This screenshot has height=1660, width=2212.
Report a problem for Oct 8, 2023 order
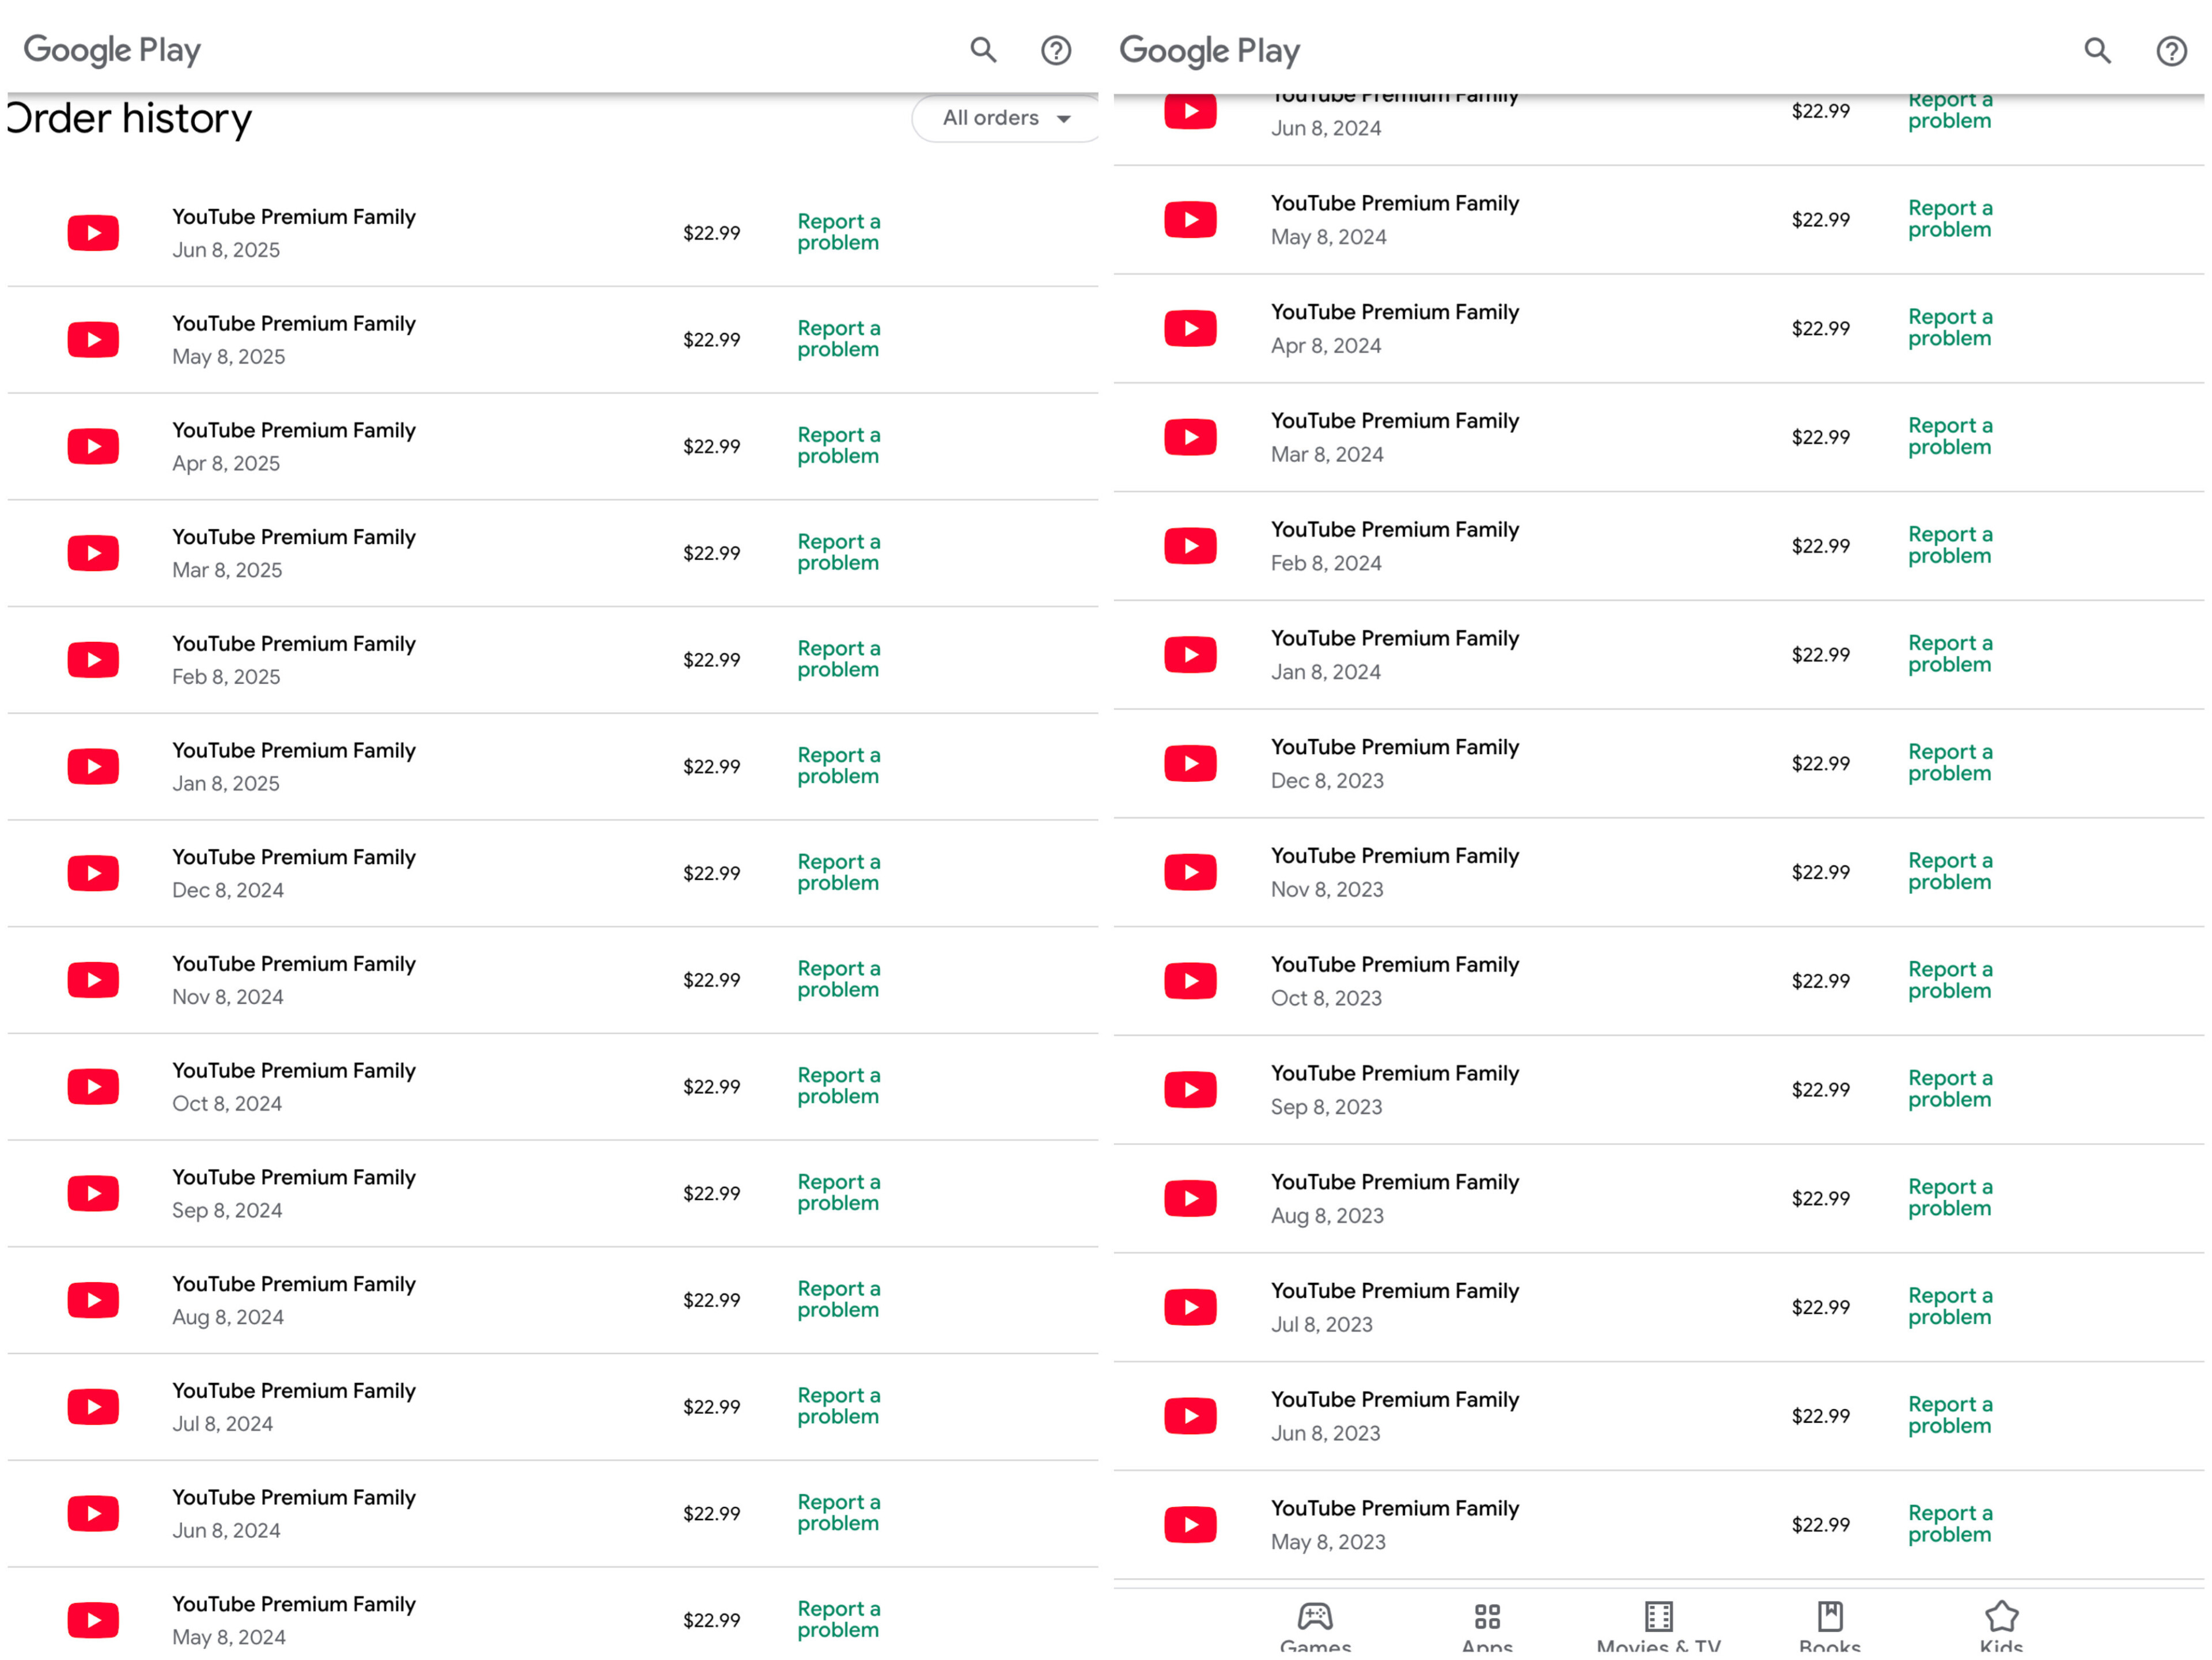point(1950,980)
